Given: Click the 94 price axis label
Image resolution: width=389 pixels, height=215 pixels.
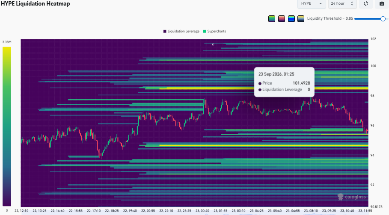Looking at the screenshot, I should (372, 155).
